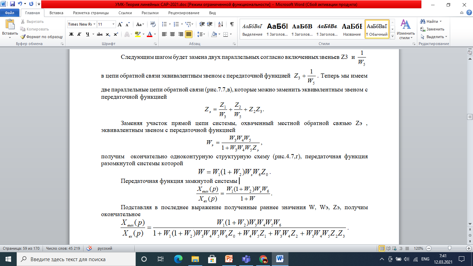
Task: Open the Файл (File) tab
Action: pyautogui.click(x=10, y=13)
